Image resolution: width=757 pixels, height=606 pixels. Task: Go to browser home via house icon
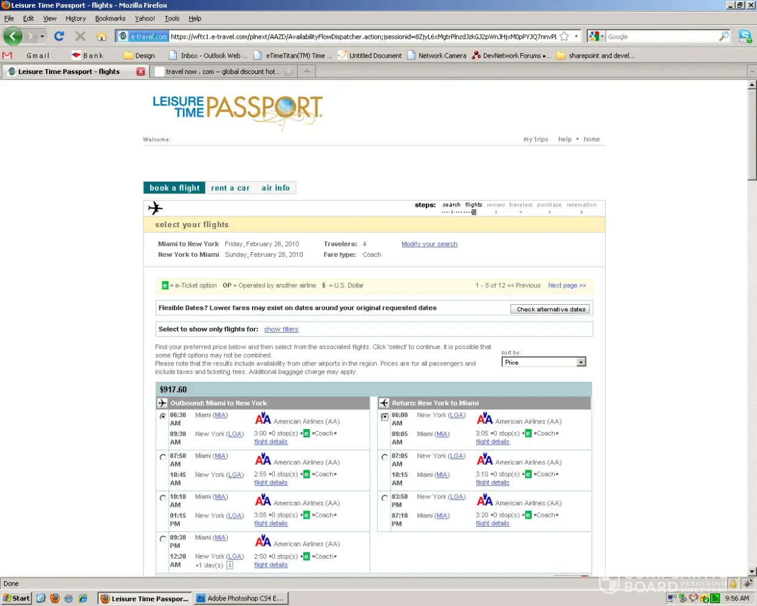[x=101, y=36]
